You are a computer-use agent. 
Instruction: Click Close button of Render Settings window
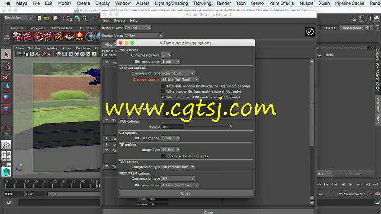point(209,212)
